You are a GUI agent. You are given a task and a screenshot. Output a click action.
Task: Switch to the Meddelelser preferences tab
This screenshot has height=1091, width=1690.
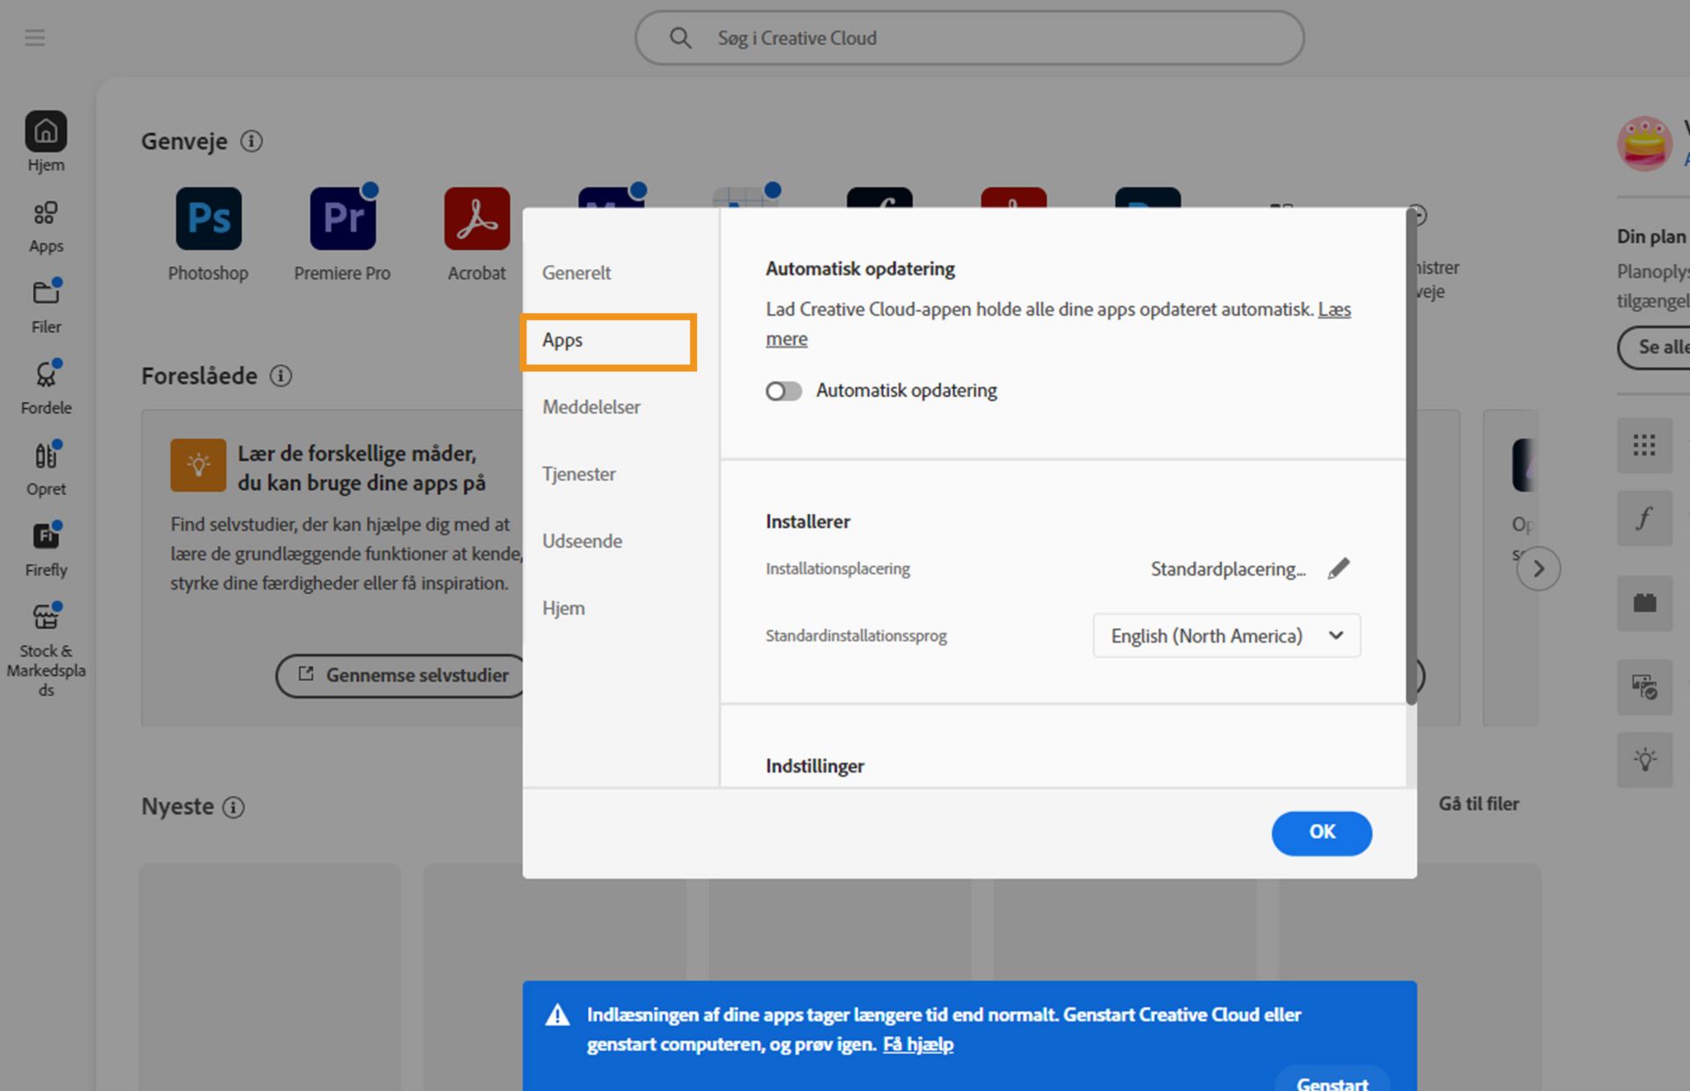[591, 407]
